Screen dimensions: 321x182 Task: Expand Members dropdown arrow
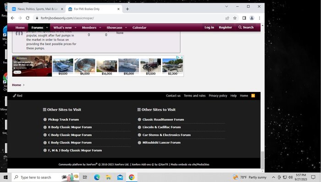(100, 28)
